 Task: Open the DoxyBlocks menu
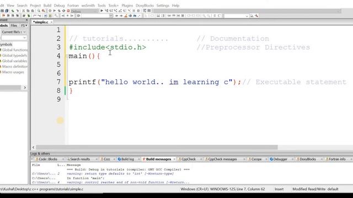[145, 5]
